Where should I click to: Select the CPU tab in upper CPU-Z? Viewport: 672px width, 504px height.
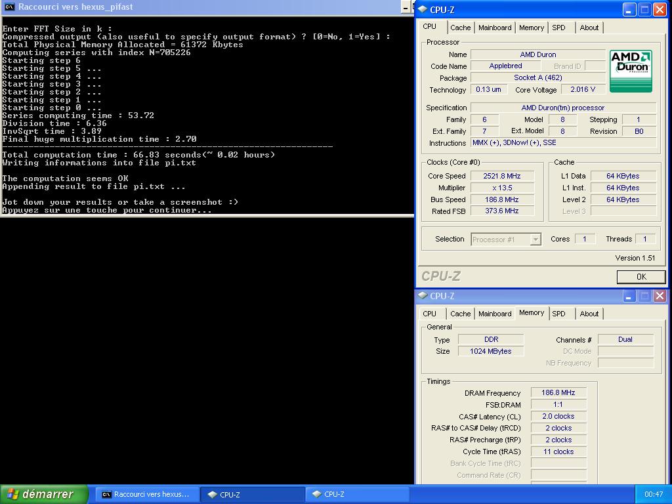click(429, 26)
